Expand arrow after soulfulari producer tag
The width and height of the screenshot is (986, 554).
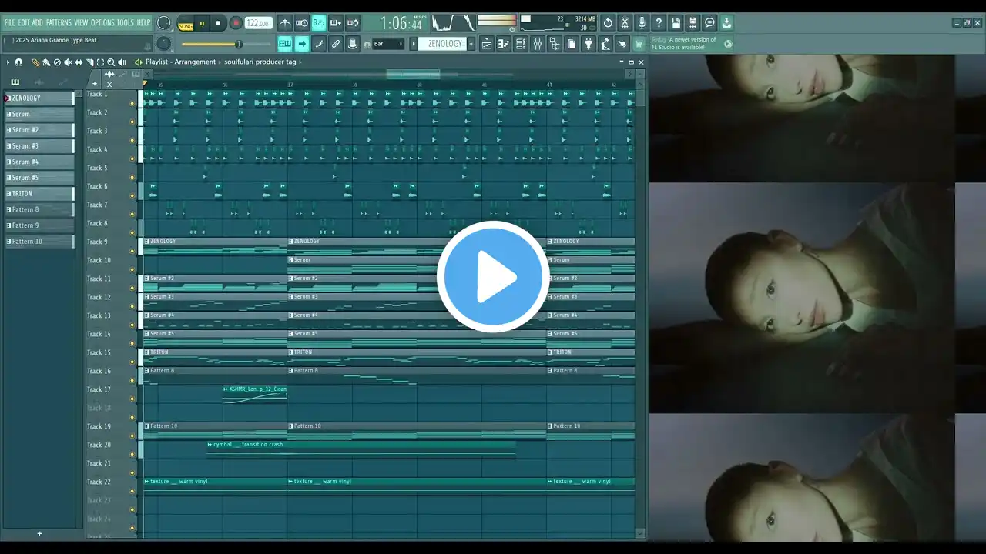tap(300, 62)
